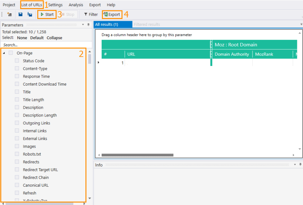Screen dimensions: 303x205
Task: Click the Stop toolbar button
Action: point(68,14)
